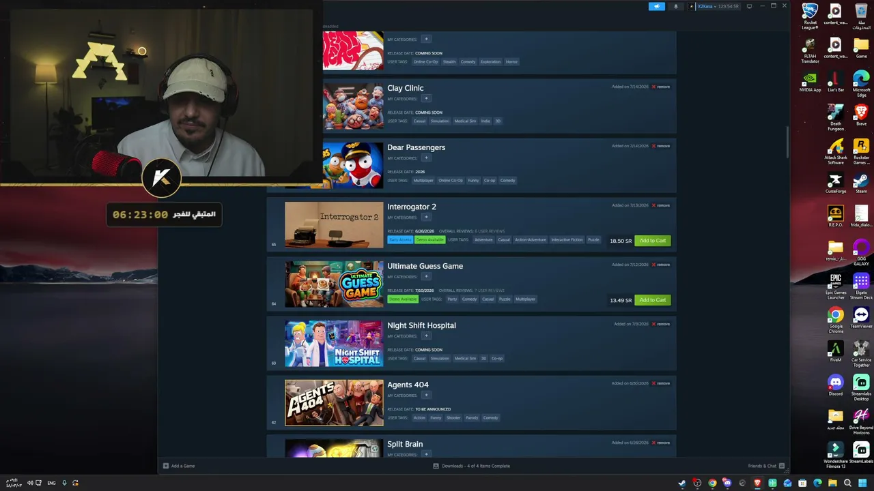This screenshot has height=491, width=874.
Task: Add a category to Agents 404
Action: coord(426,395)
